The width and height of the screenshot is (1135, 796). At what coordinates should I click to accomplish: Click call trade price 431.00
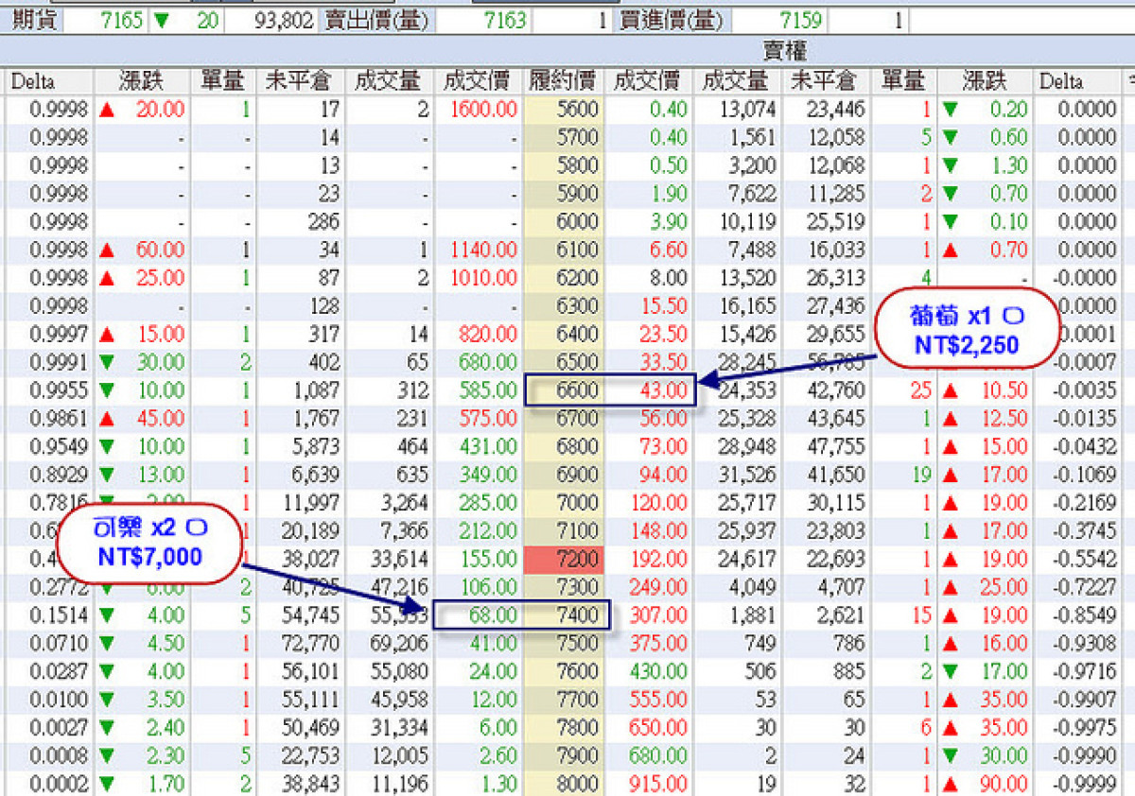[x=489, y=447]
